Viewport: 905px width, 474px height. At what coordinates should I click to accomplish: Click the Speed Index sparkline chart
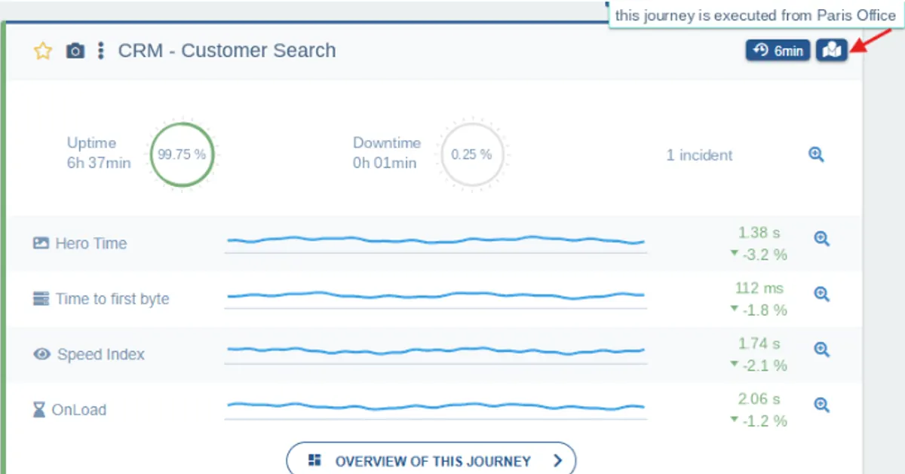[436, 351]
